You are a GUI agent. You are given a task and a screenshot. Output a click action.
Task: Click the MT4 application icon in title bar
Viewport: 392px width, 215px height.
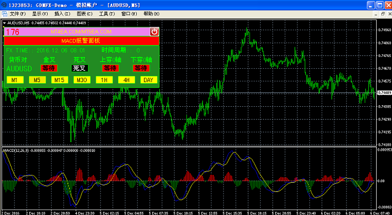pos(4,5)
